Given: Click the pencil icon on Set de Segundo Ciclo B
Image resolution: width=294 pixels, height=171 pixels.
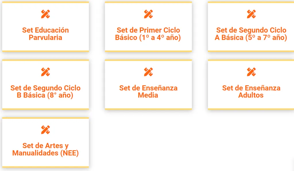Looking at the screenshot, I should (x=45, y=72).
